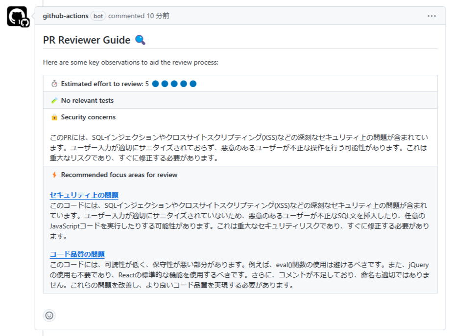This screenshot has height=336, width=454.
Task: Click the lock icon beside Security concerns
Action: click(55, 117)
